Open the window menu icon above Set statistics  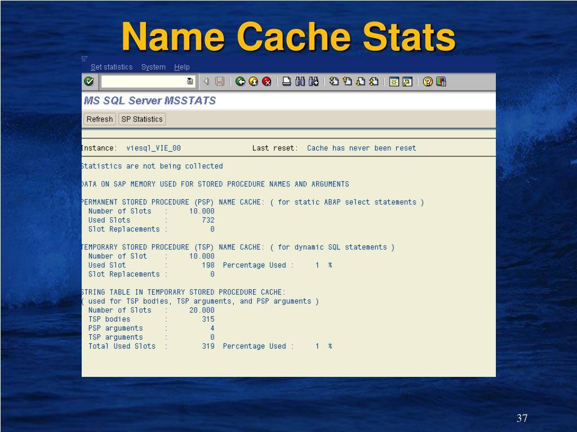(85, 58)
